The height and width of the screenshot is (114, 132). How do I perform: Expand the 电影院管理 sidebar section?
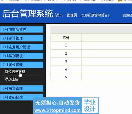pos(22,29)
